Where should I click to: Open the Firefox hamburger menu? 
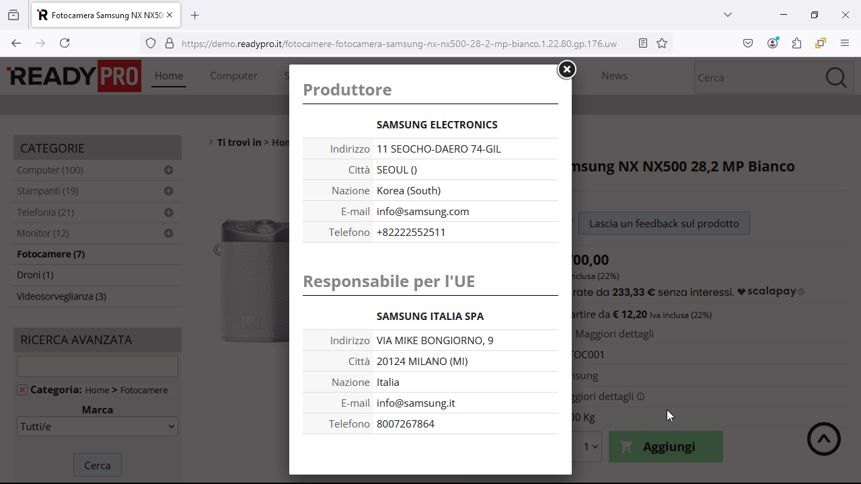(x=845, y=43)
